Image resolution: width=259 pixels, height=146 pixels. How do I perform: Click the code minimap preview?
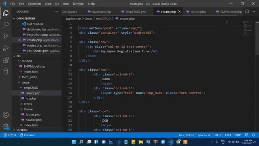pos(249,28)
